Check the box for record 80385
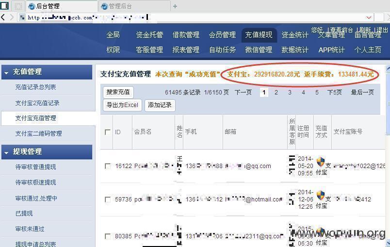Image resolution: width=390 pixels, height=247 pixels. tap(108, 236)
